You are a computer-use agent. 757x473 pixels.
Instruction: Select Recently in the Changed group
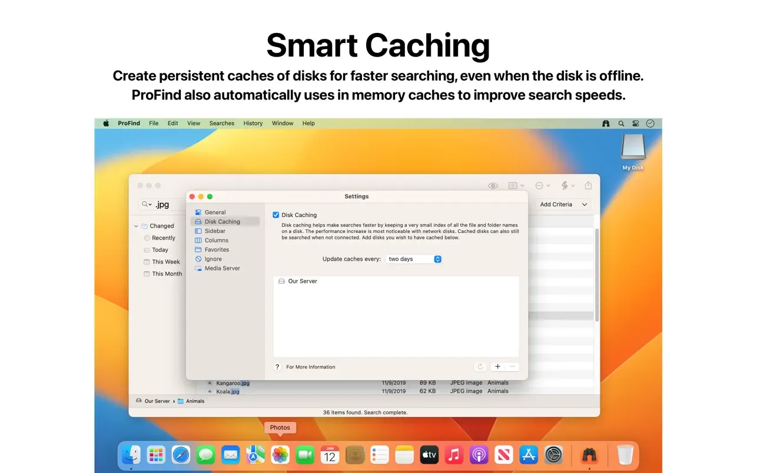point(163,238)
